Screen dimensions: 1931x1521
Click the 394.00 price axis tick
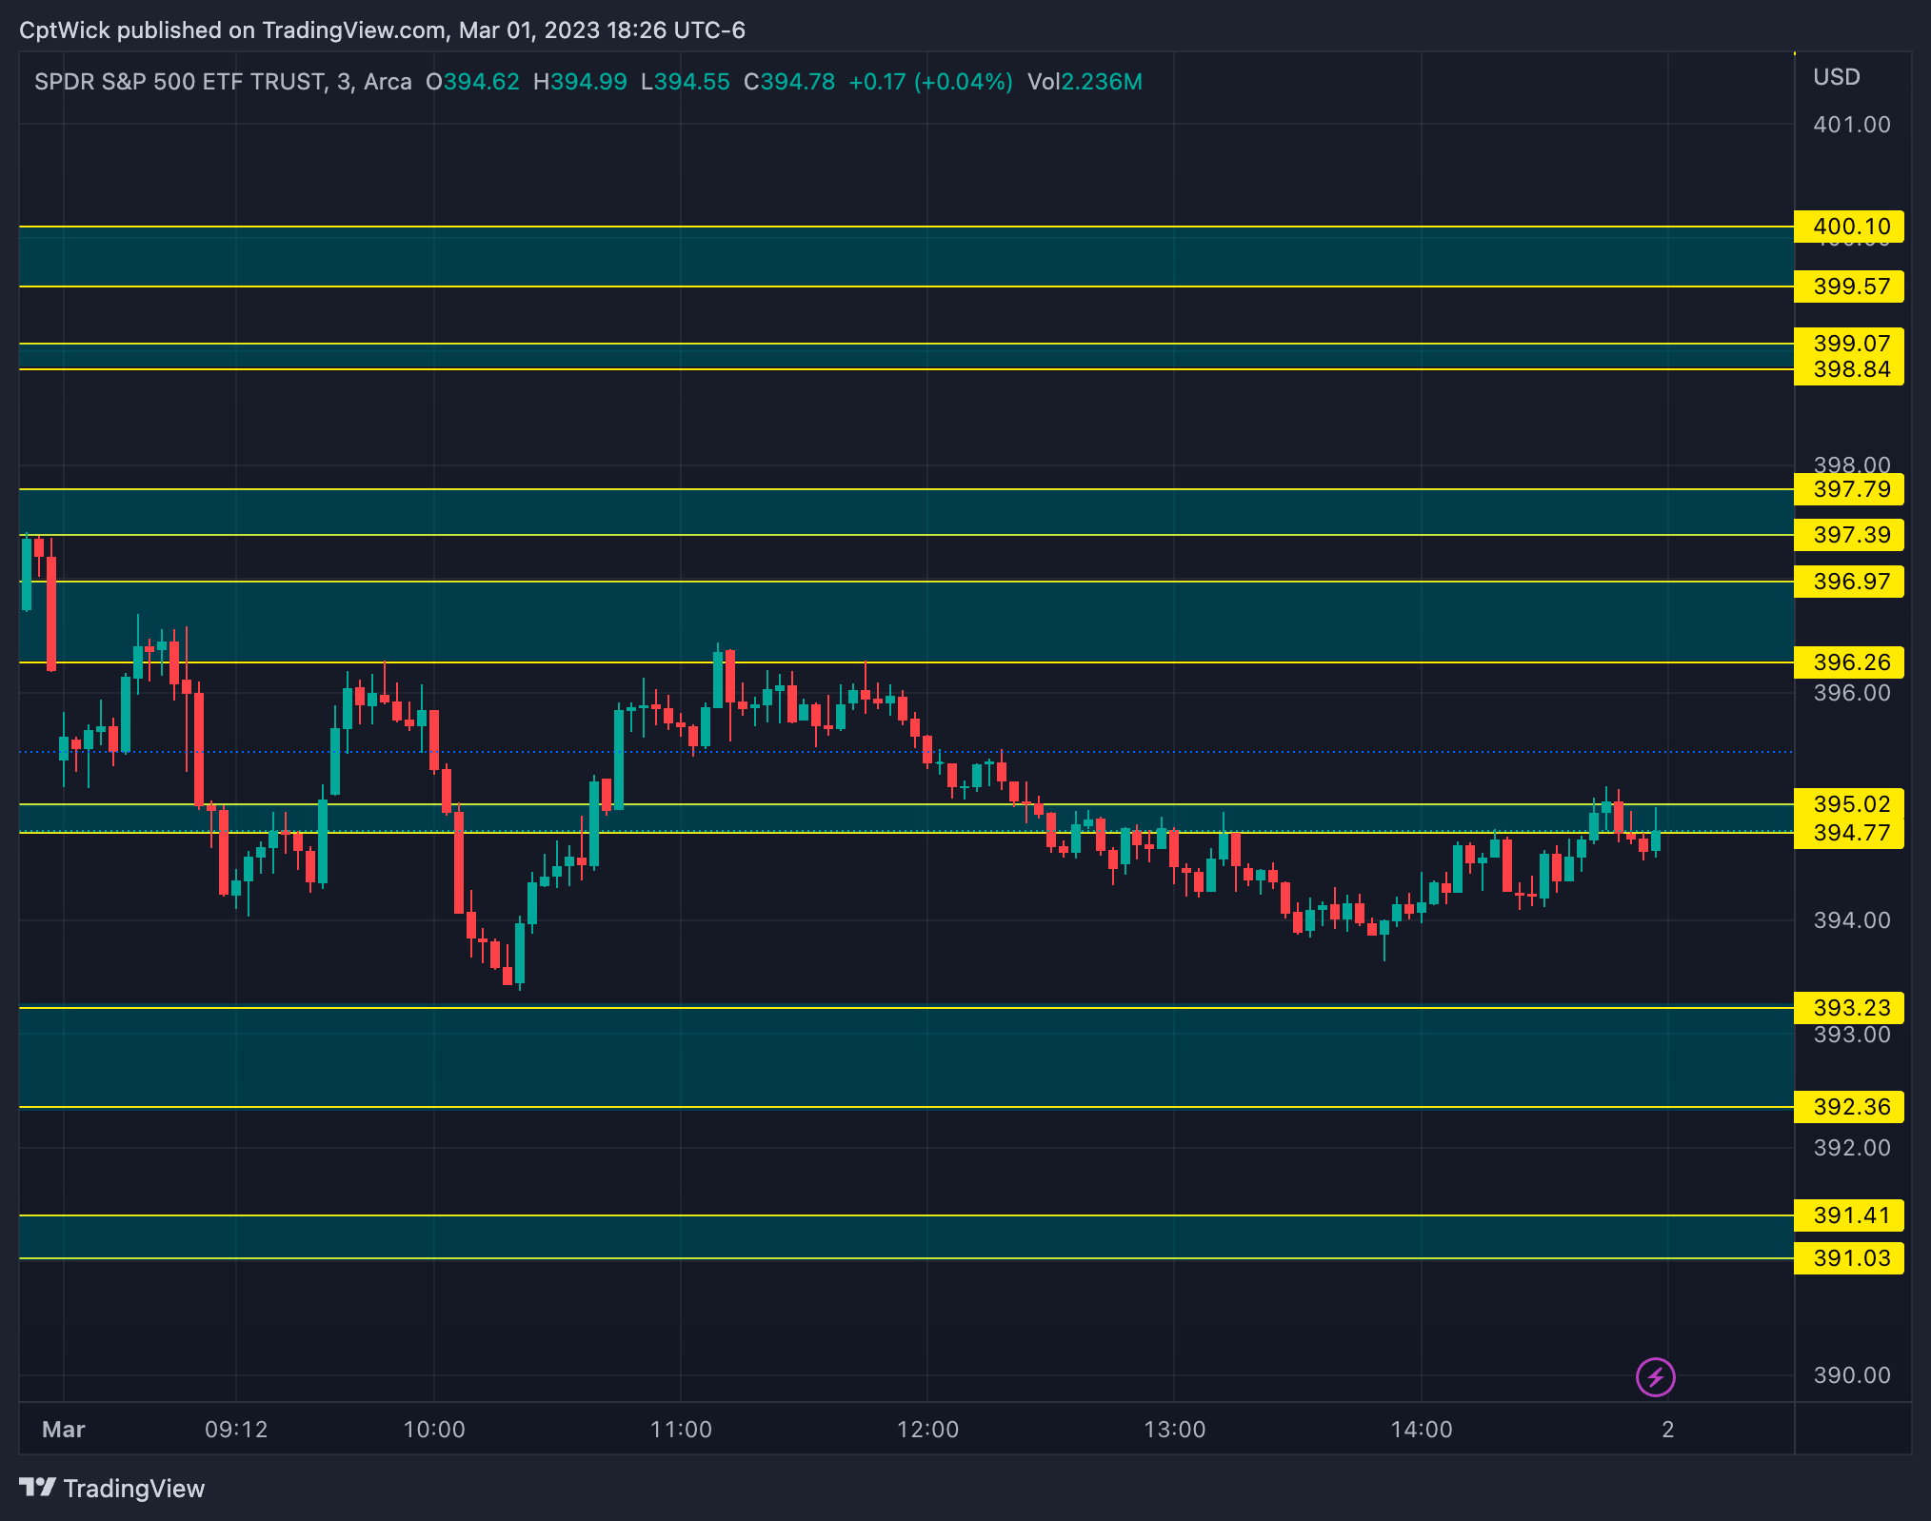pos(1851,920)
